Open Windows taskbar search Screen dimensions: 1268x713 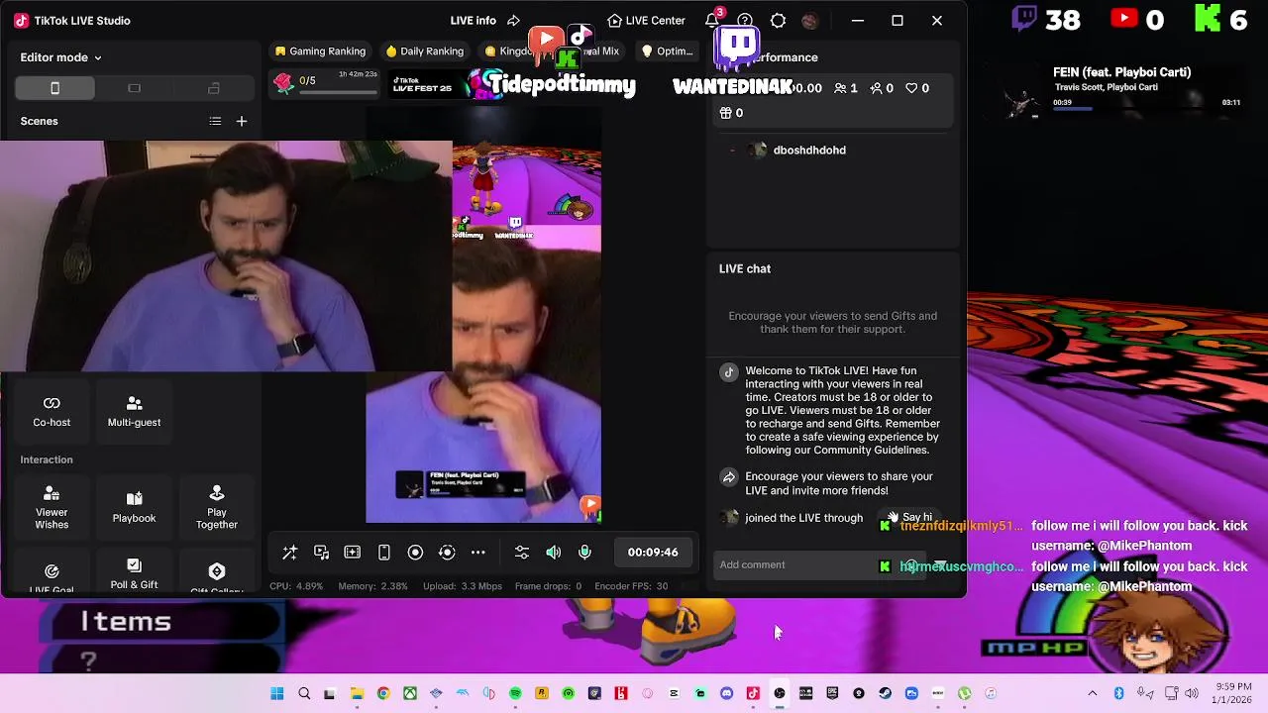point(304,693)
